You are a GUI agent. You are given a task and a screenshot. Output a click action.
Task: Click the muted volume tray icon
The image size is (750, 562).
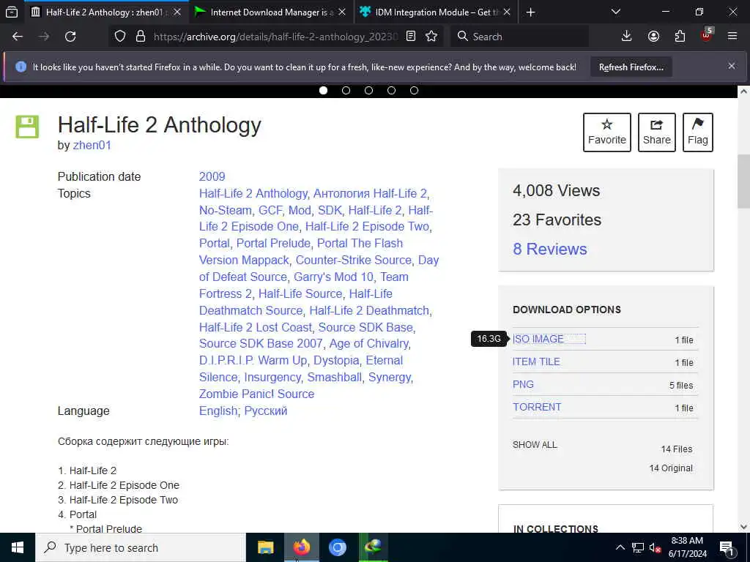[655, 547]
